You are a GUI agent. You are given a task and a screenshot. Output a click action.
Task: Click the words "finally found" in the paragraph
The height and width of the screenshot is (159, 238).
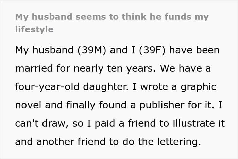pyautogui.click(x=96, y=105)
